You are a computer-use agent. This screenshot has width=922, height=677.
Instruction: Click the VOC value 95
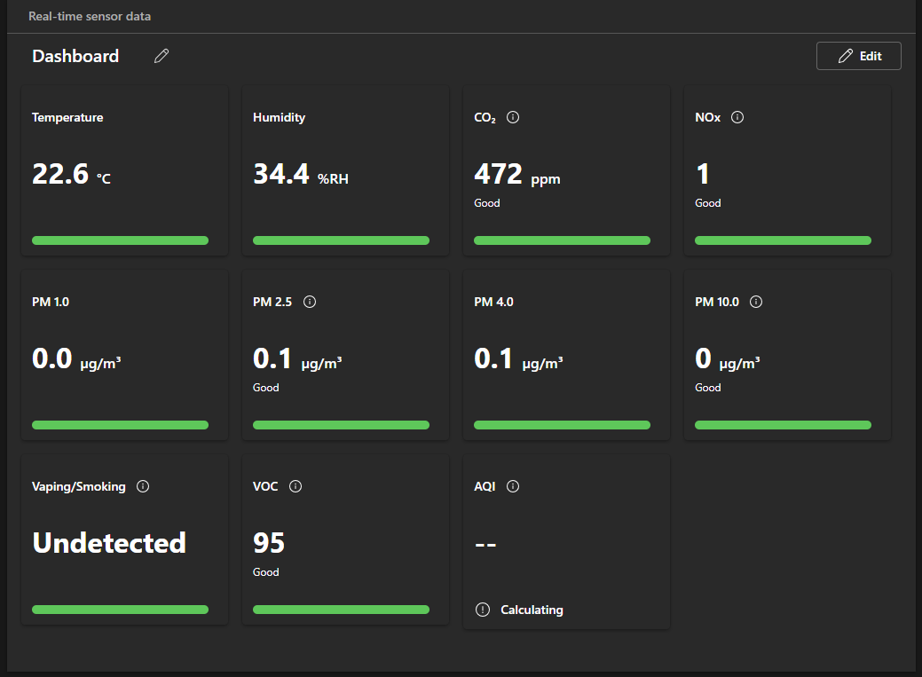(x=269, y=542)
